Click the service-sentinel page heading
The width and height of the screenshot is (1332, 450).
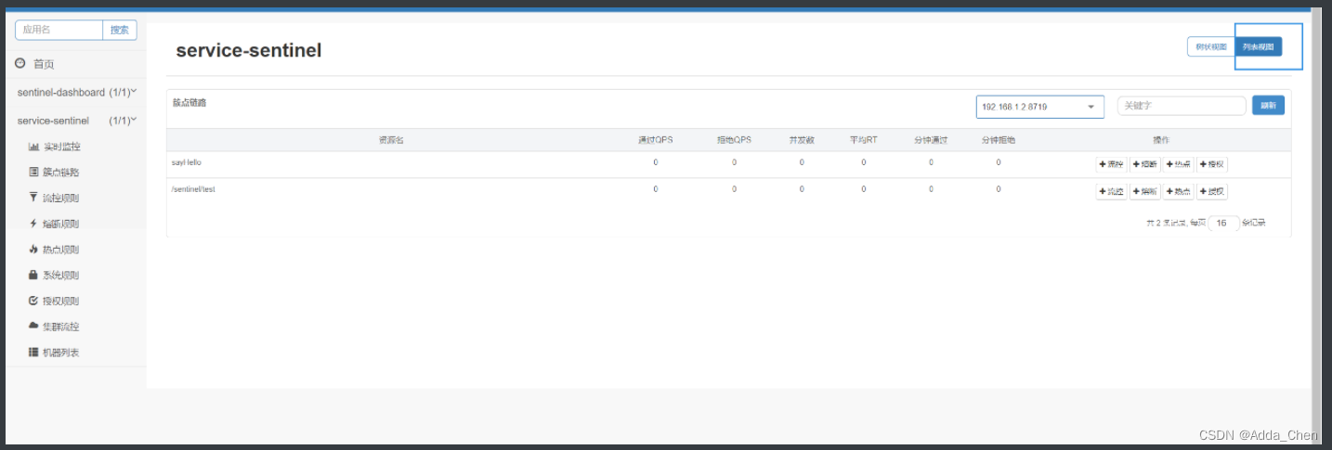(x=249, y=51)
